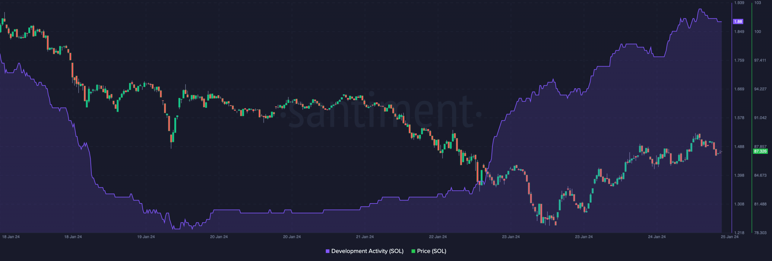772x261 pixels.
Task: Click the 94.227 price axis value
Action: coord(760,89)
